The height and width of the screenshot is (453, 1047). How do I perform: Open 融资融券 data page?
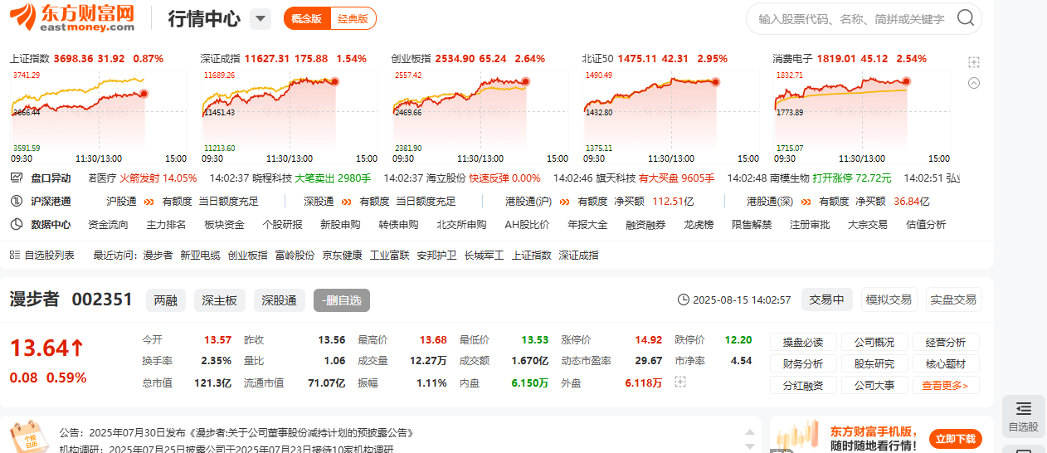pyautogui.click(x=645, y=224)
